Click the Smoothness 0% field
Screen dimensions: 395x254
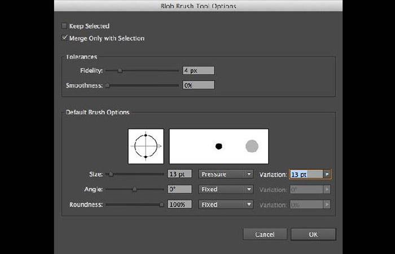199,85
